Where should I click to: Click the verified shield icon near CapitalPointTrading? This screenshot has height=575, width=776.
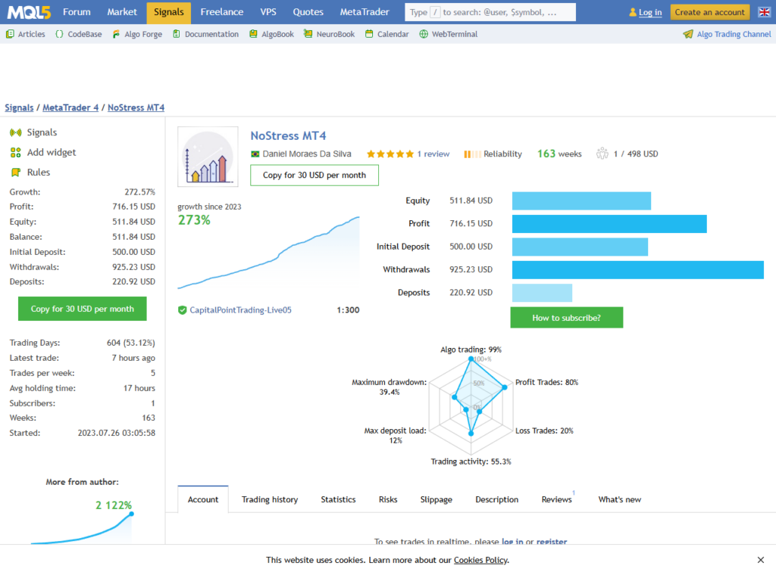click(x=183, y=310)
